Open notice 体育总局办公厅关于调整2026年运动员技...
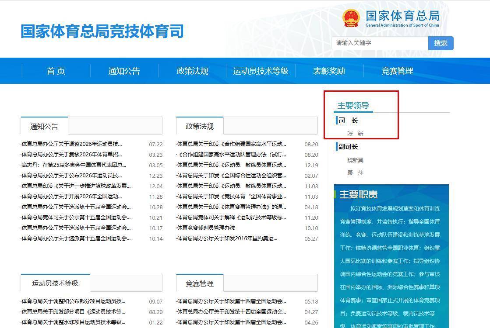490x328 pixels. click(71, 144)
